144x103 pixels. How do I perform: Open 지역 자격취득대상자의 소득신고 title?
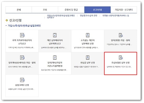pos(22,42)
